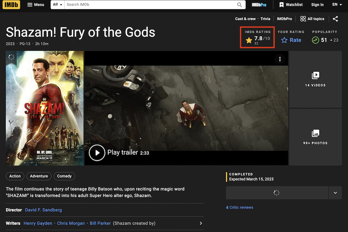The image size is (348, 232).
Task: Open the hamburger Menu
Action: coord(36,5)
